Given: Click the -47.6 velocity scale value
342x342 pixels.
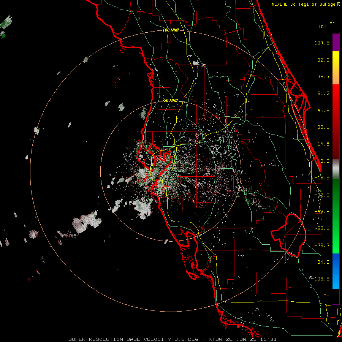Looking at the screenshot, I should pyautogui.click(x=322, y=212).
